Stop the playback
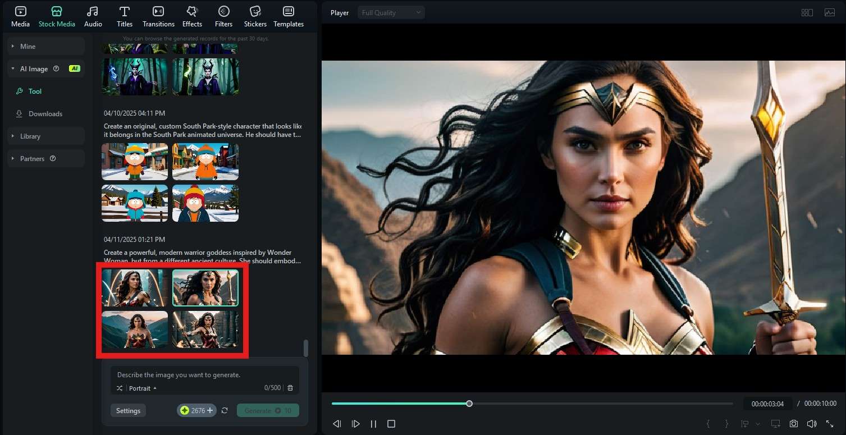 pyautogui.click(x=391, y=424)
